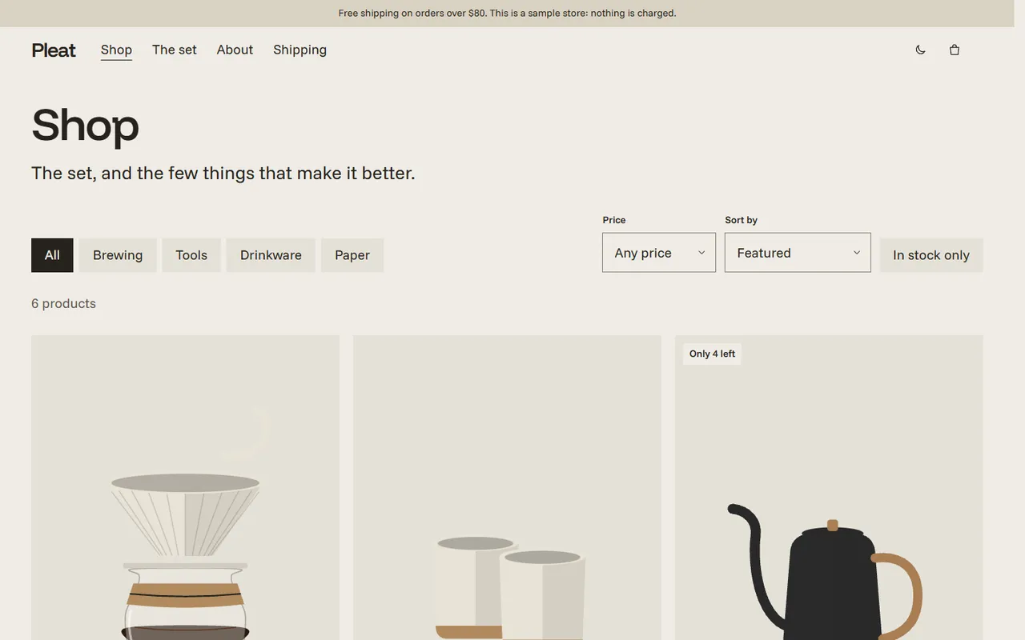Show only Paper products

pyautogui.click(x=352, y=255)
